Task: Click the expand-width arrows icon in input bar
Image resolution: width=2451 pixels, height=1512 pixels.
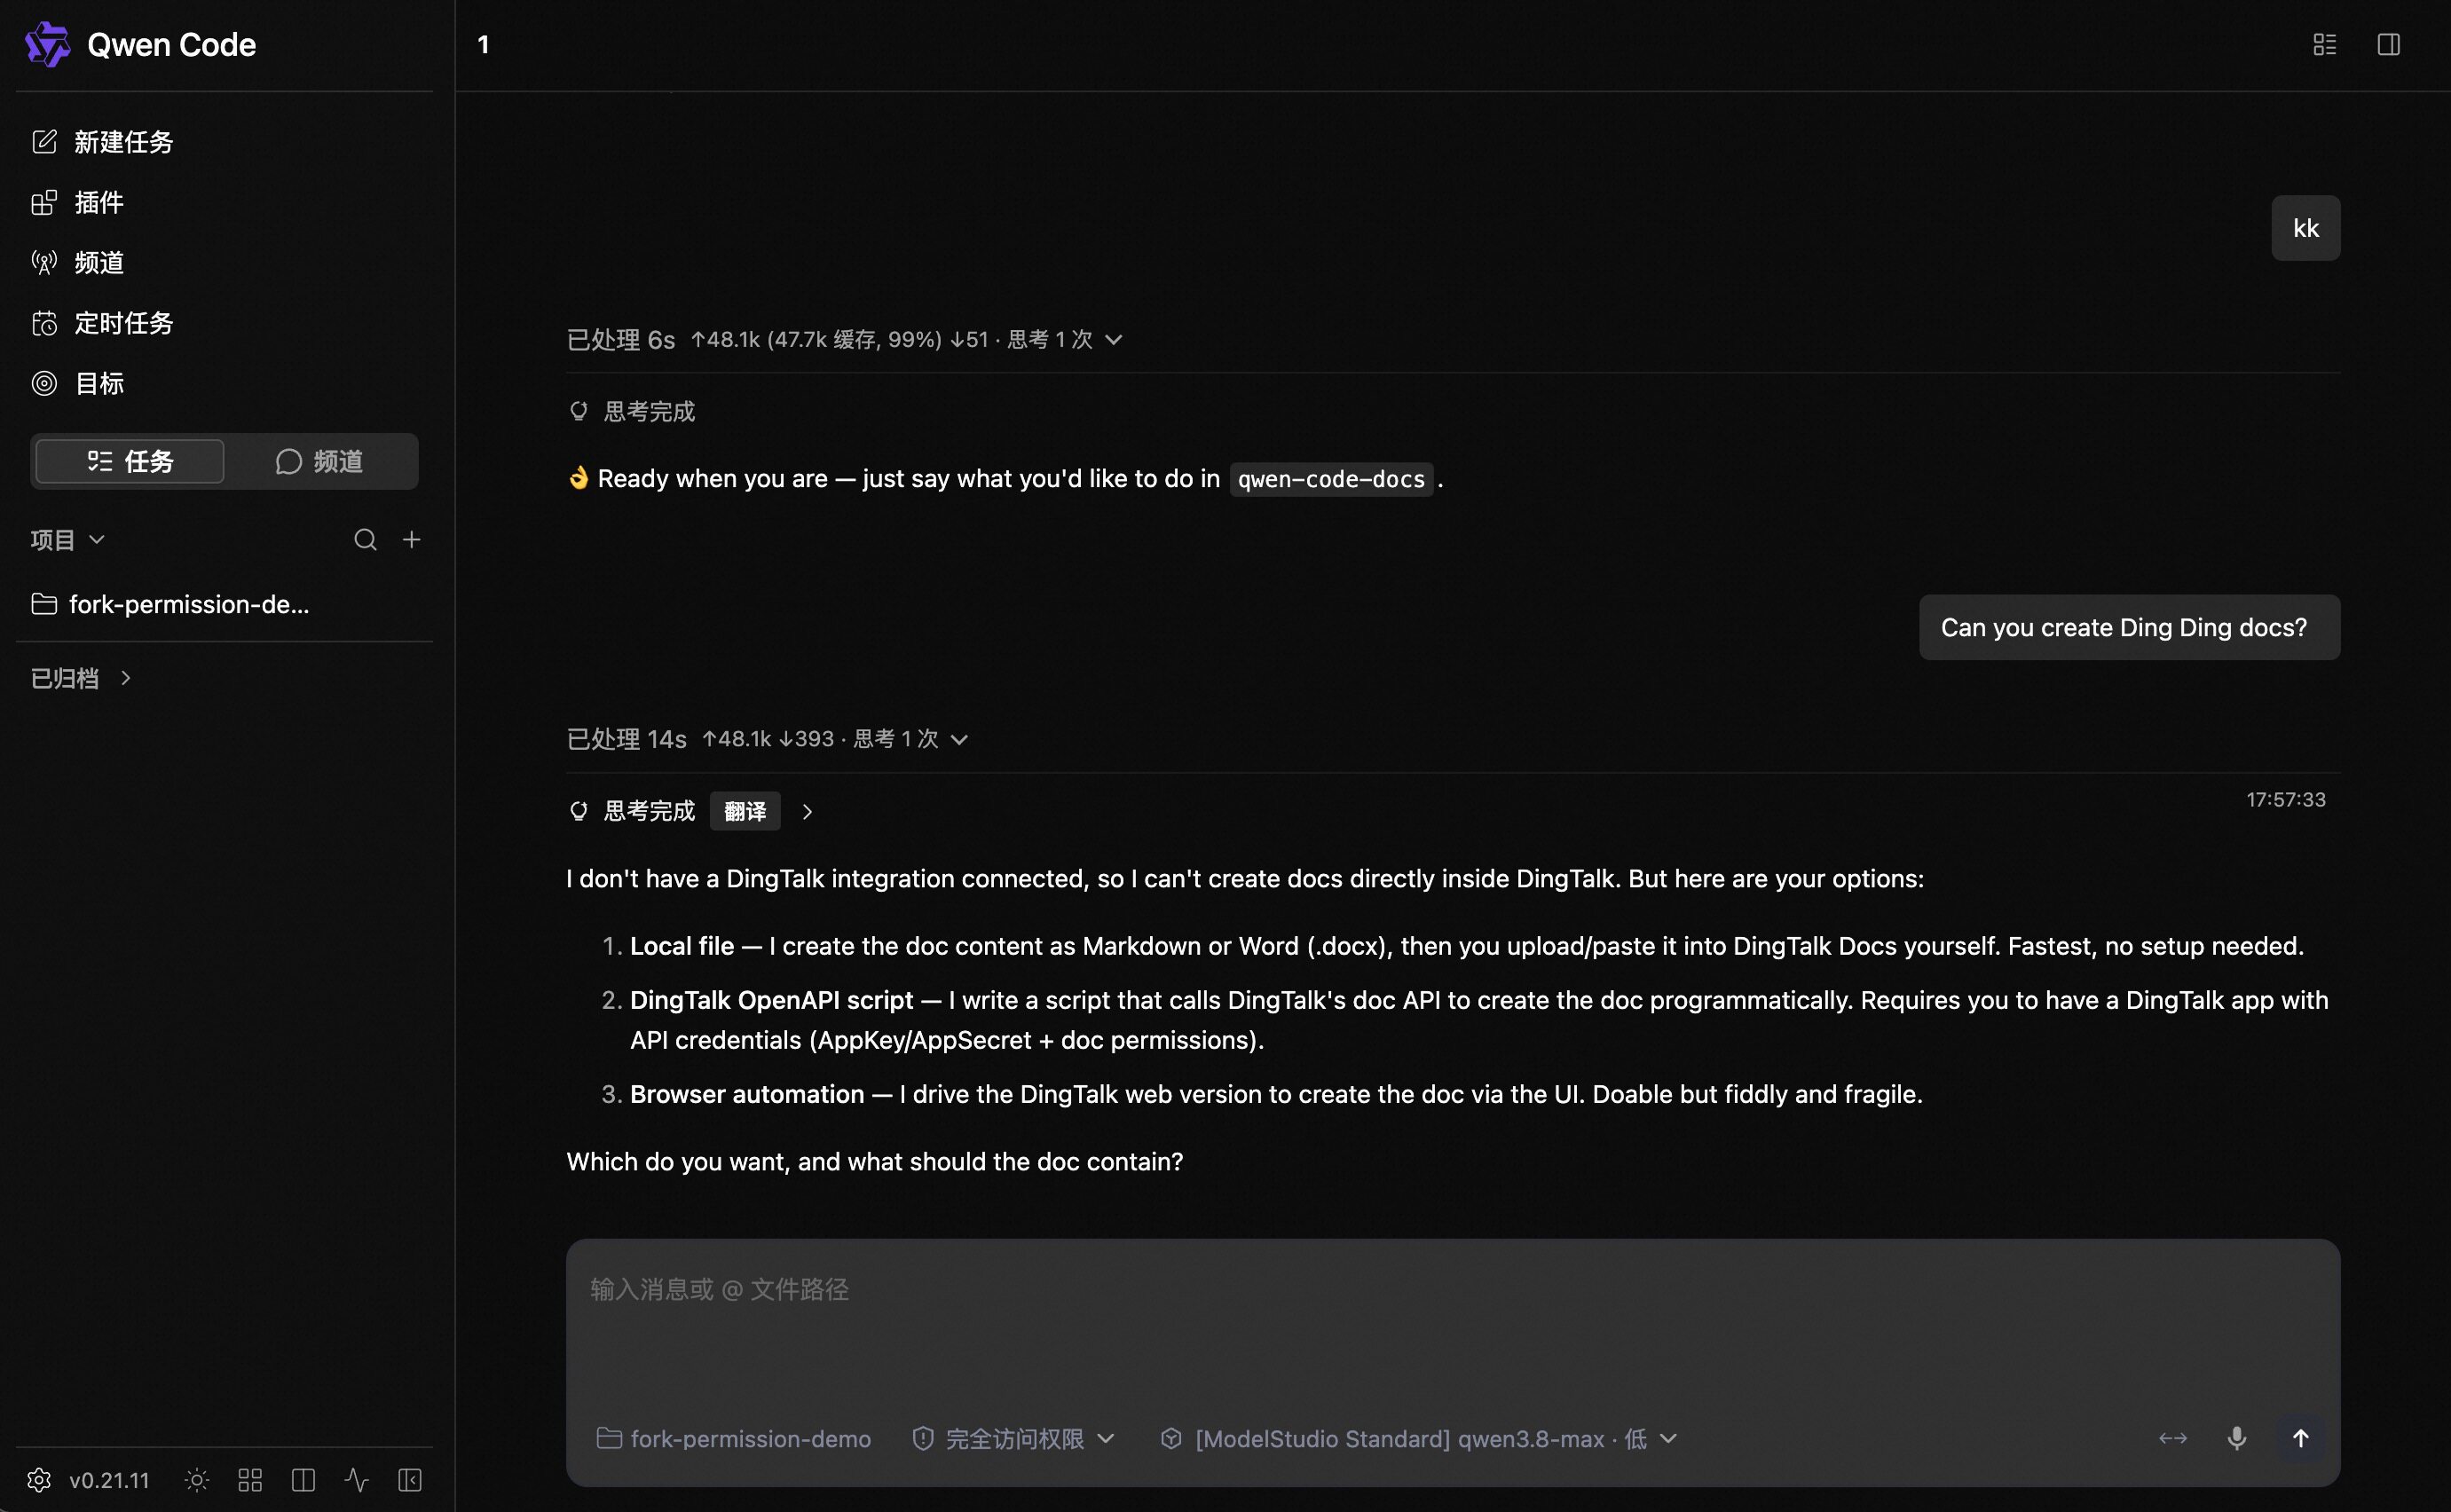Action: pyautogui.click(x=2173, y=1438)
